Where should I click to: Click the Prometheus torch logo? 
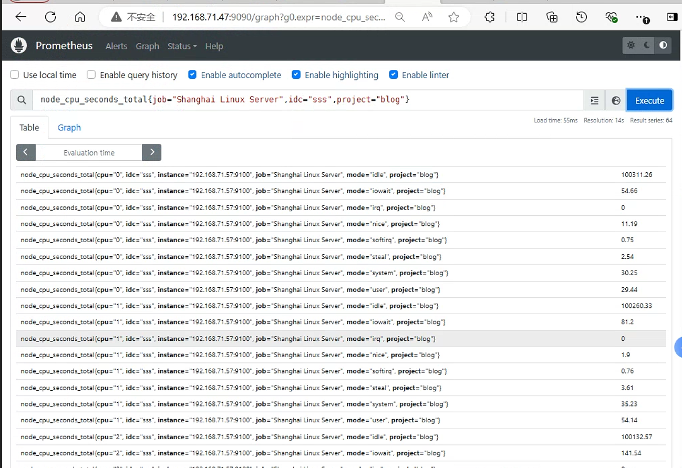click(19, 46)
